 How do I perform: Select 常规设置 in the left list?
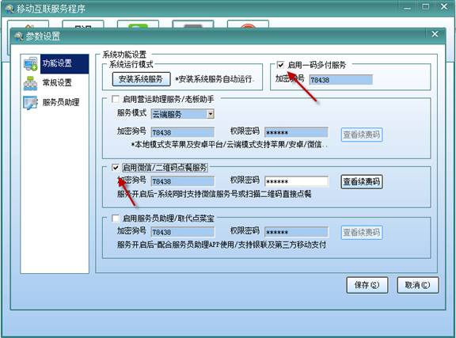[x=57, y=83]
